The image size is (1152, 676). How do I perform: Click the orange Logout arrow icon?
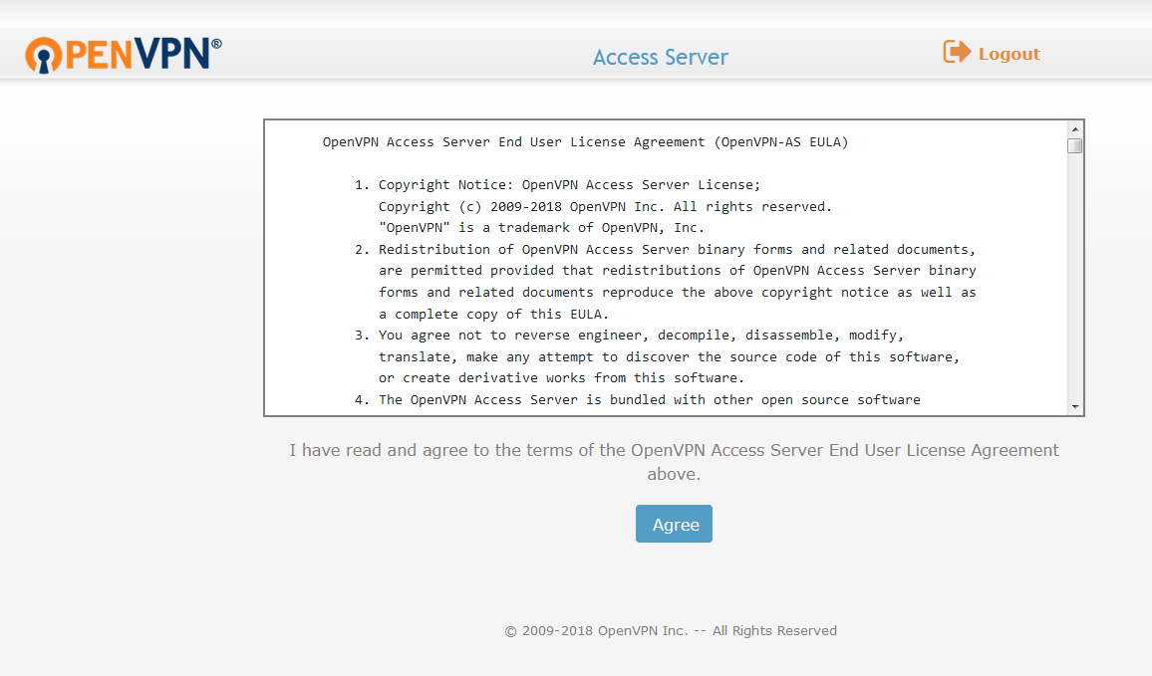pos(957,52)
